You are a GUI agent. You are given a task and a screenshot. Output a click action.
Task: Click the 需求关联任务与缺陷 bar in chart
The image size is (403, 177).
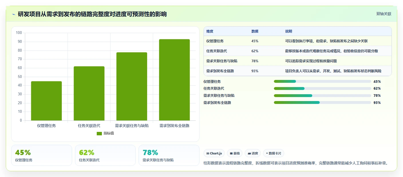132,86
